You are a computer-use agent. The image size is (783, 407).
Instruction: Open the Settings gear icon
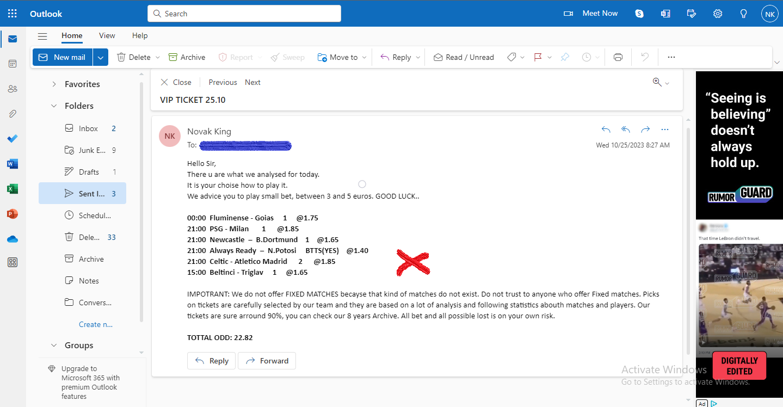pos(718,14)
